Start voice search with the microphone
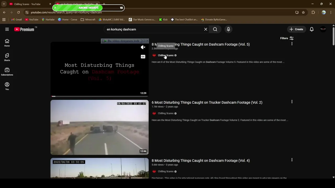335x188 pixels. 228,29
